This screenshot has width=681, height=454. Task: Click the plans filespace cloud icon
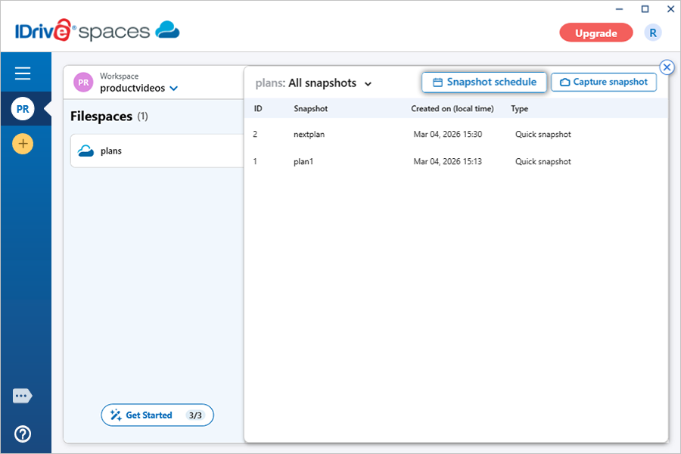pos(86,151)
